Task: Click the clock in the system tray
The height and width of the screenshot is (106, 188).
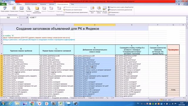Action: [x=182, y=104]
